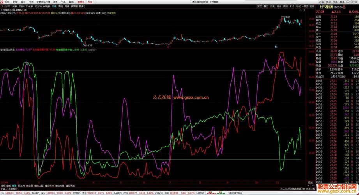Open 行情 tab at top right
Image resolution: width=359 pixels, height=195 pixels.
[x=322, y=2]
